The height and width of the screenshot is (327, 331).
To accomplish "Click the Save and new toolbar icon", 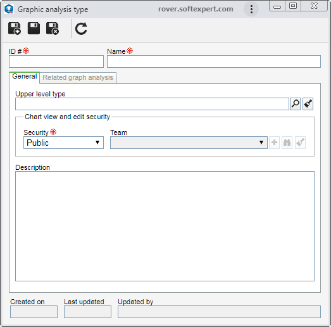I will (15, 29).
